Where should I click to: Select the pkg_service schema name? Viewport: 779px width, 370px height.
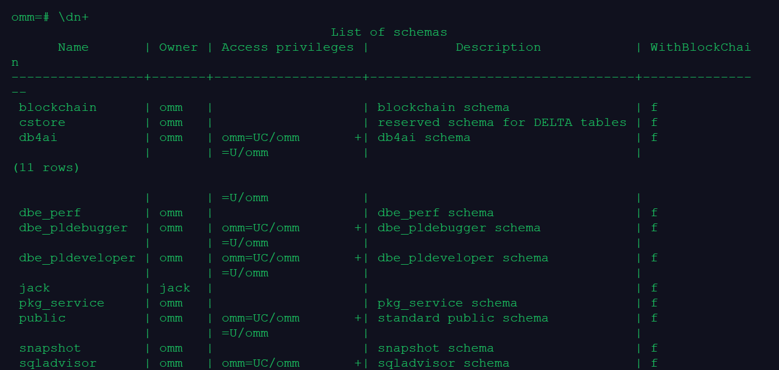(x=61, y=303)
